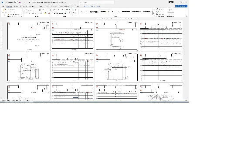Viewport: 251px width, 162px height.
Task: Click the Paste clipboard icon
Action: click(5, 10)
